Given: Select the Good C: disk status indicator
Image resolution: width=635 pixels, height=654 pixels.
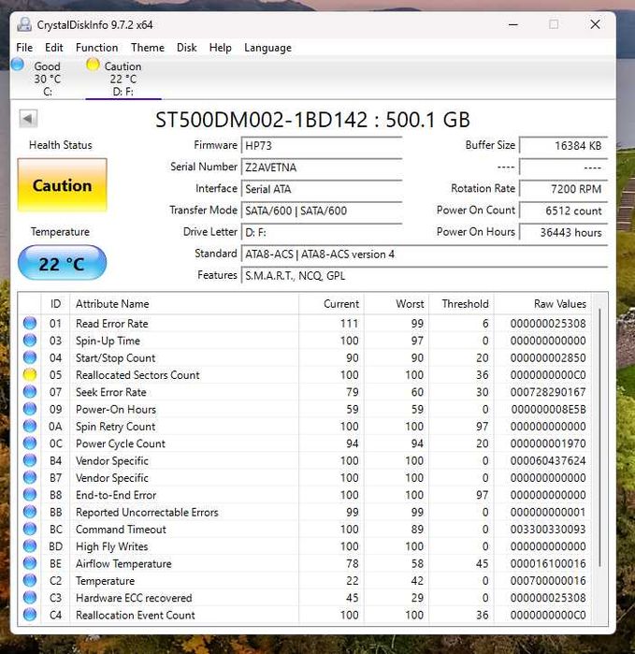Looking at the screenshot, I should pos(18,65).
